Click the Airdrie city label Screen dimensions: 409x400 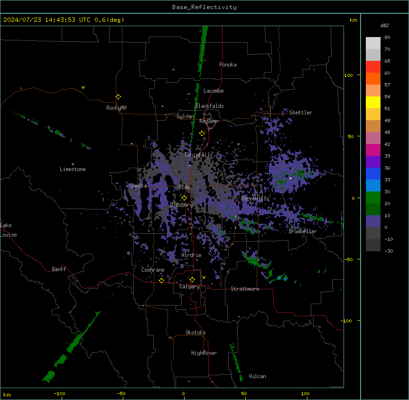[191, 255]
